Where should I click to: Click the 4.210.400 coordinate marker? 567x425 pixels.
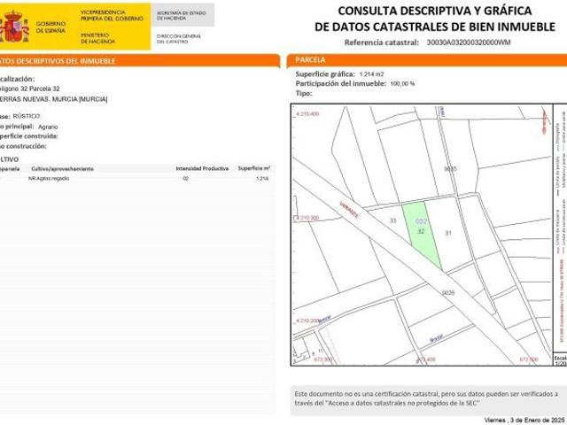coord(307,115)
